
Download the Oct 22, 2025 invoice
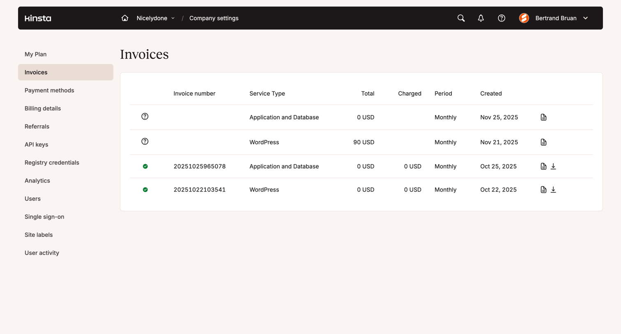click(x=553, y=190)
